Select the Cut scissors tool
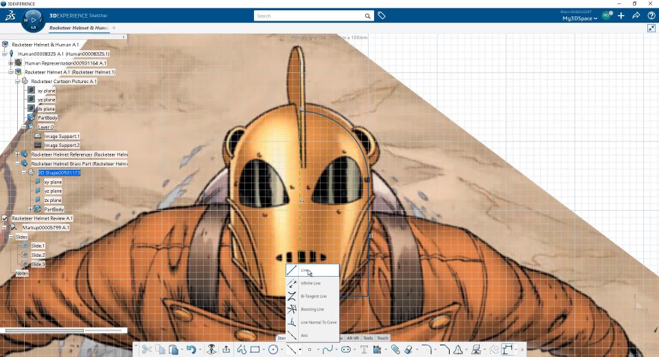The height and width of the screenshot is (357, 659). coord(147,349)
